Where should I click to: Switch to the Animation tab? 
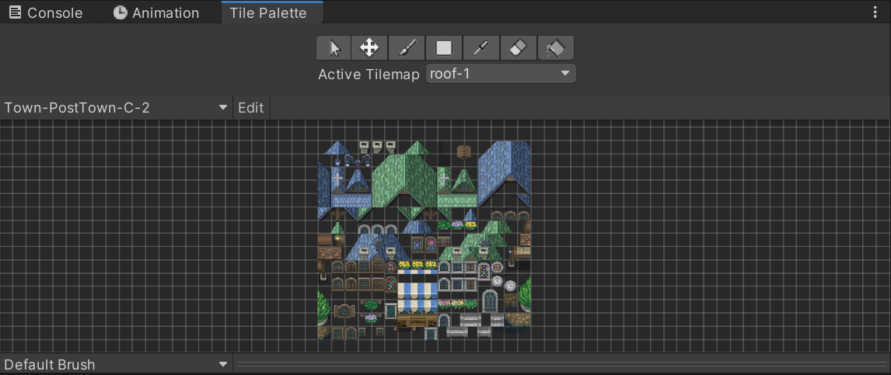click(156, 13)
